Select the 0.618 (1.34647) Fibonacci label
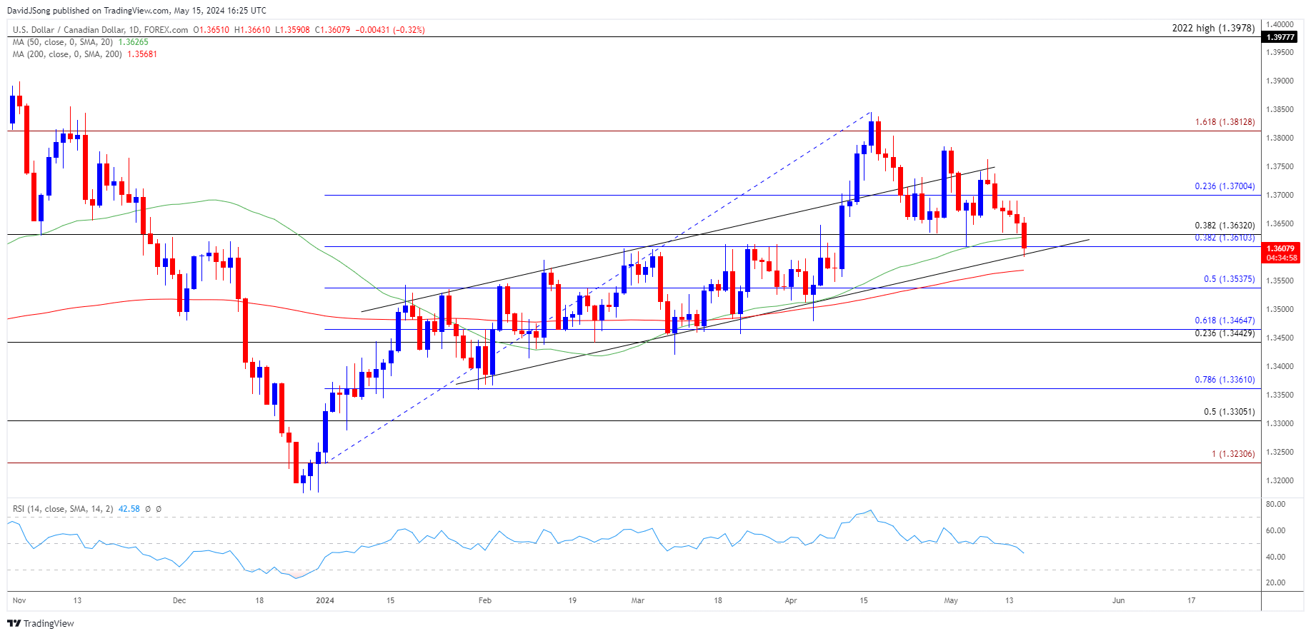The image size is (1311, 636). click(1225, 321)
